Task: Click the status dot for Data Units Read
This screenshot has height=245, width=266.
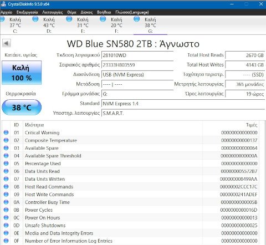Action: coord(6,171)
